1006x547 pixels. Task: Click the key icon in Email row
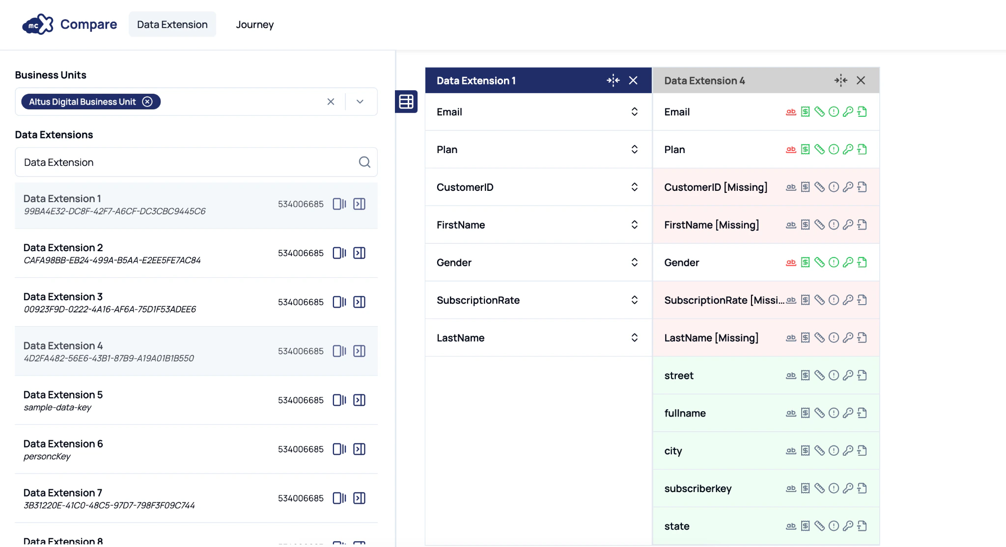pyautogui.click(x=848, y=112)
